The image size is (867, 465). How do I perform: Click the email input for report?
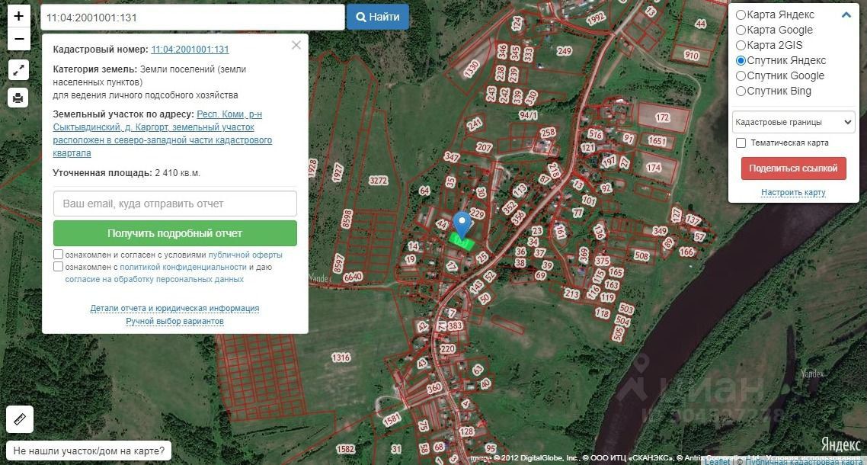tap(174, 204)
